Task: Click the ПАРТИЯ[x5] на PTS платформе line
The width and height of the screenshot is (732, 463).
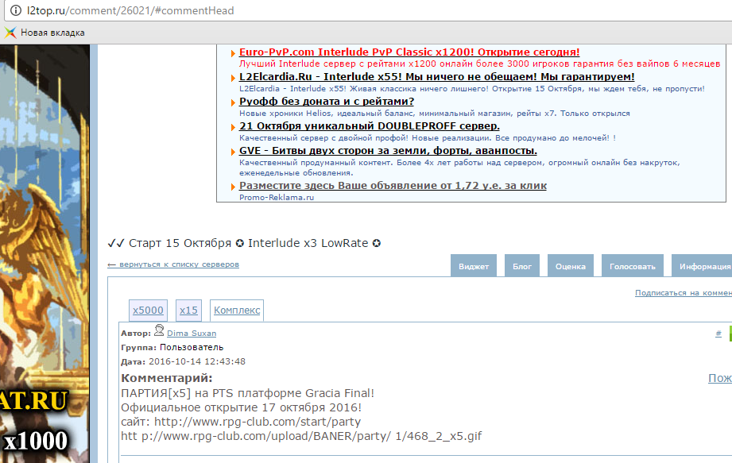Action: tap(247, 394)
